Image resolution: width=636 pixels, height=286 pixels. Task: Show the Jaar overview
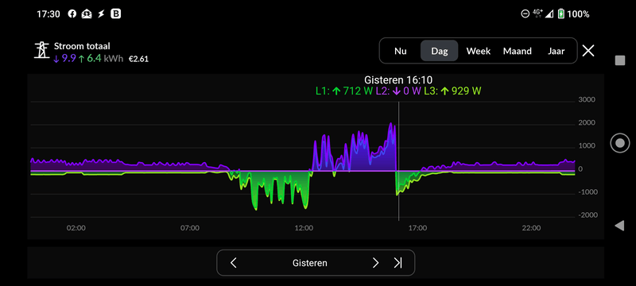[556, 51]
